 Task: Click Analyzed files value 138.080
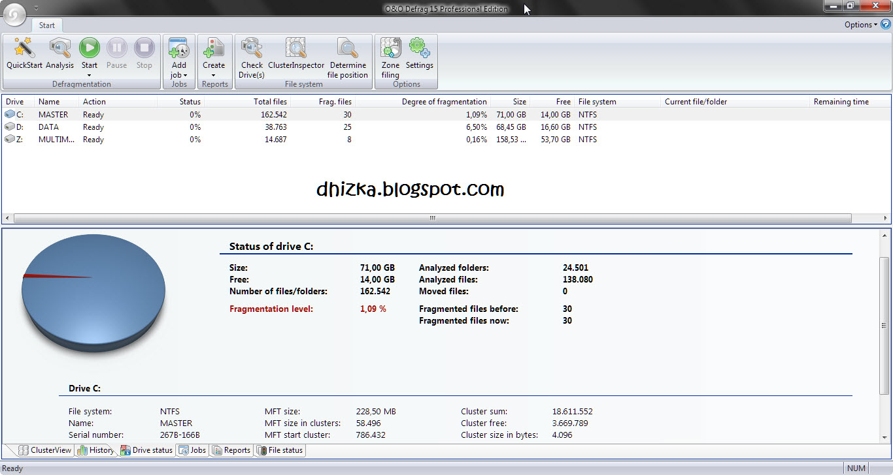point(577,279)
